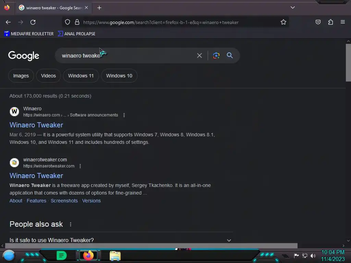Open first Winaero Tweaker result from winaero.com
This screenshot has width=351, height=263.
click(x=36, y=125)
